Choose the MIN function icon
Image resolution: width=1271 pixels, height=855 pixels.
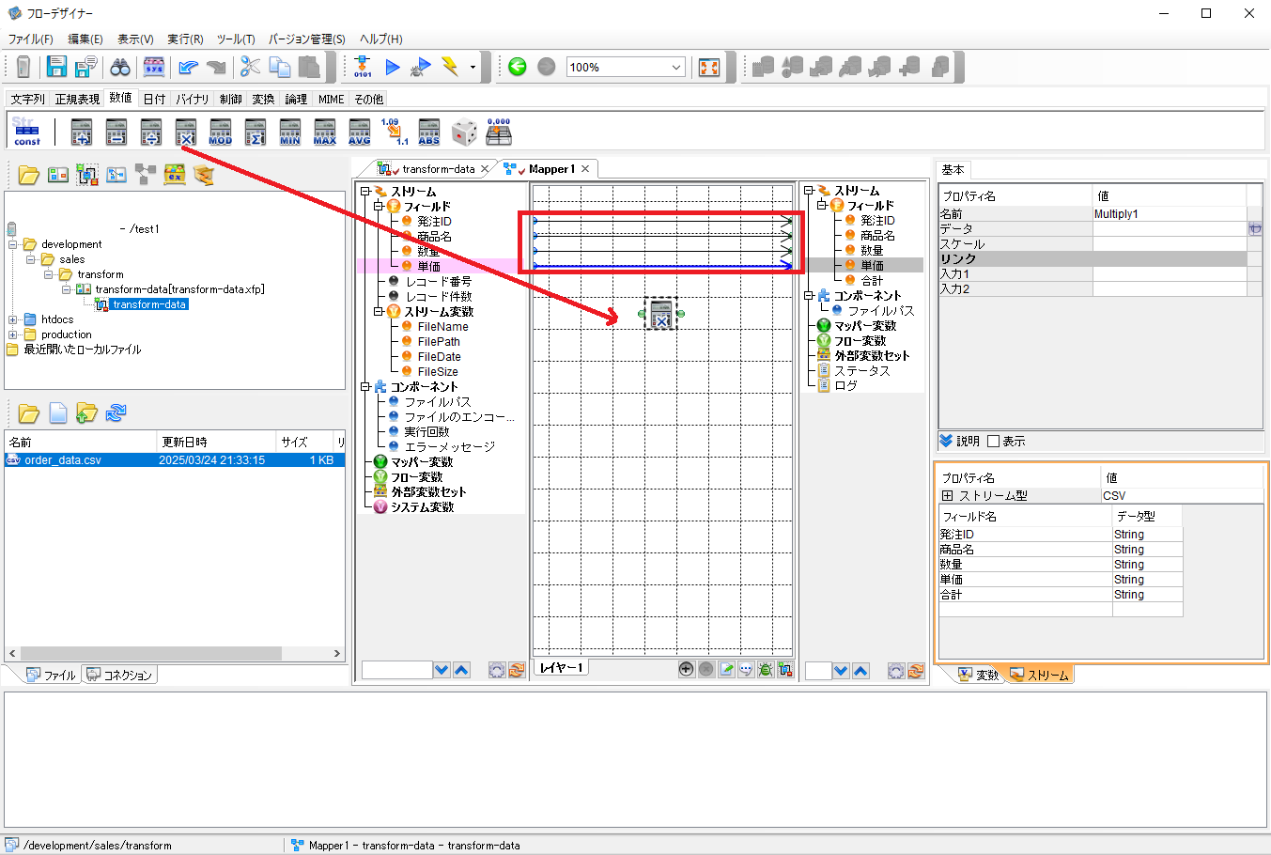(x=290, y=132)
